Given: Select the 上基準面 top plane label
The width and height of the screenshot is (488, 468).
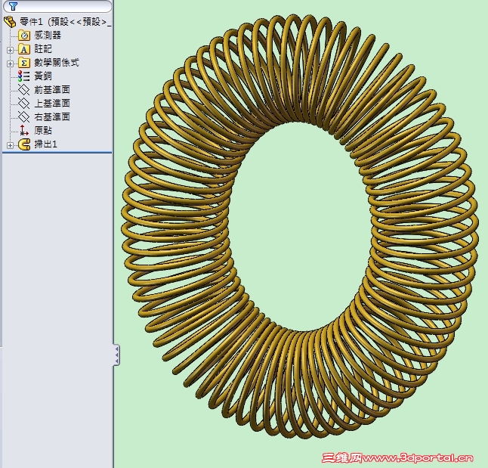Looking at the screenshot, I should click(x=52, y=103).
